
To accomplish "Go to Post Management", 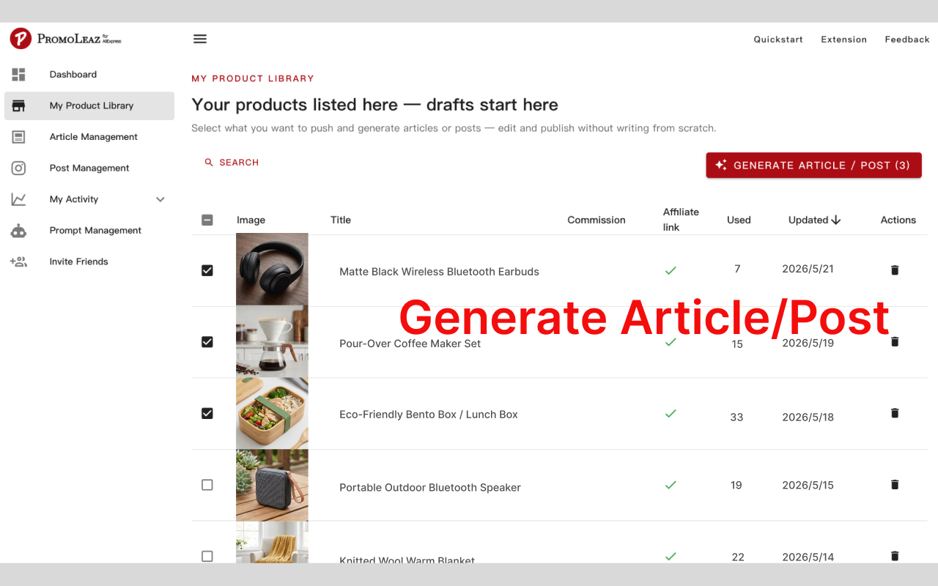I will (x=89, y=168).
